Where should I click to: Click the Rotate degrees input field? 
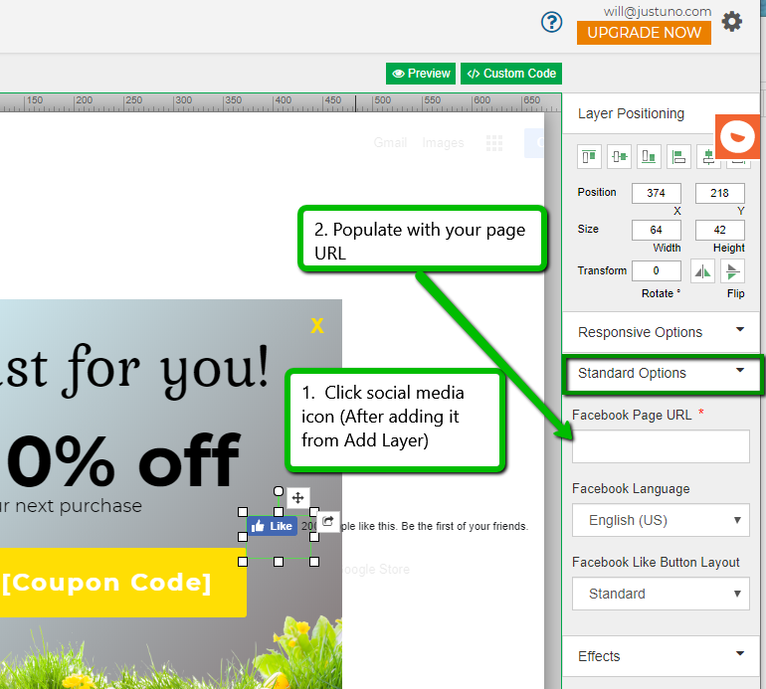point(657,270)
